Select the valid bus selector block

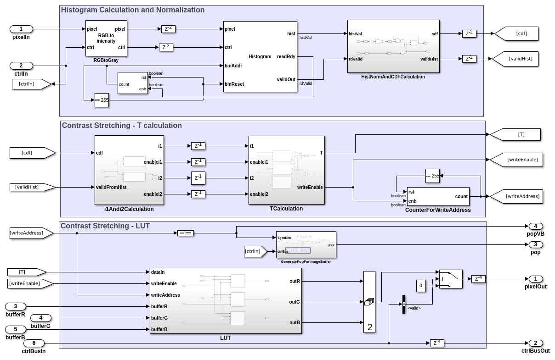tap(404, 304)
